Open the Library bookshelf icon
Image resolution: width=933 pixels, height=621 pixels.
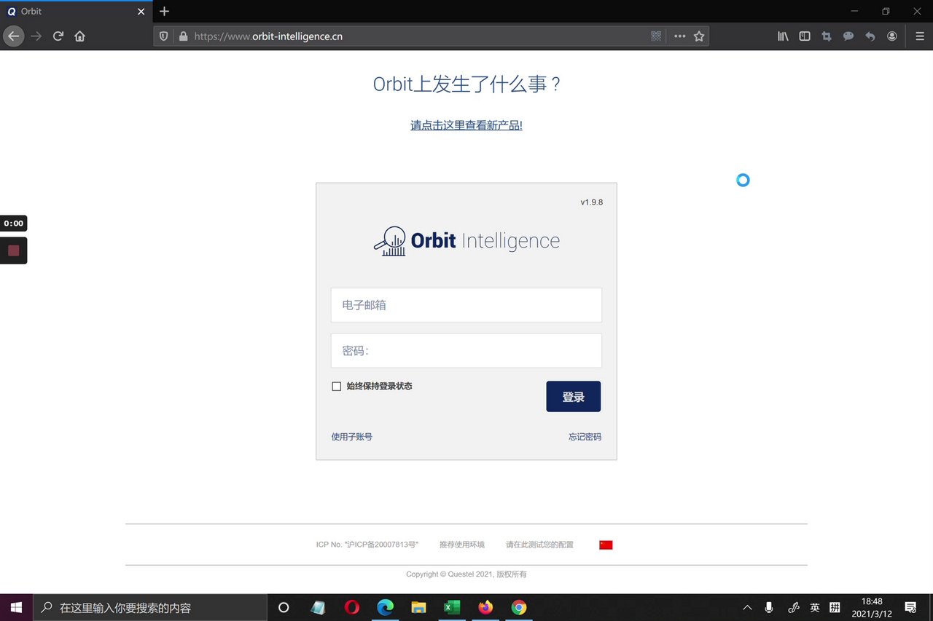(x=783, y=36)
